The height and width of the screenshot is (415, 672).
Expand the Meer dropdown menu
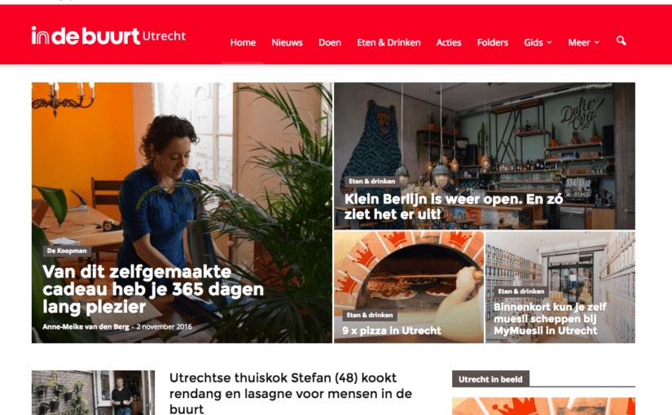coord(583,42)
